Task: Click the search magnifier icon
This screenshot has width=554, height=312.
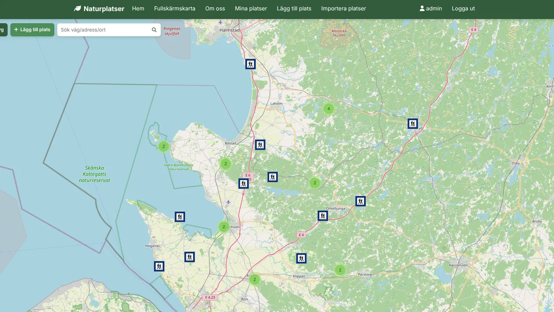Action: click(x=154, y=30)
